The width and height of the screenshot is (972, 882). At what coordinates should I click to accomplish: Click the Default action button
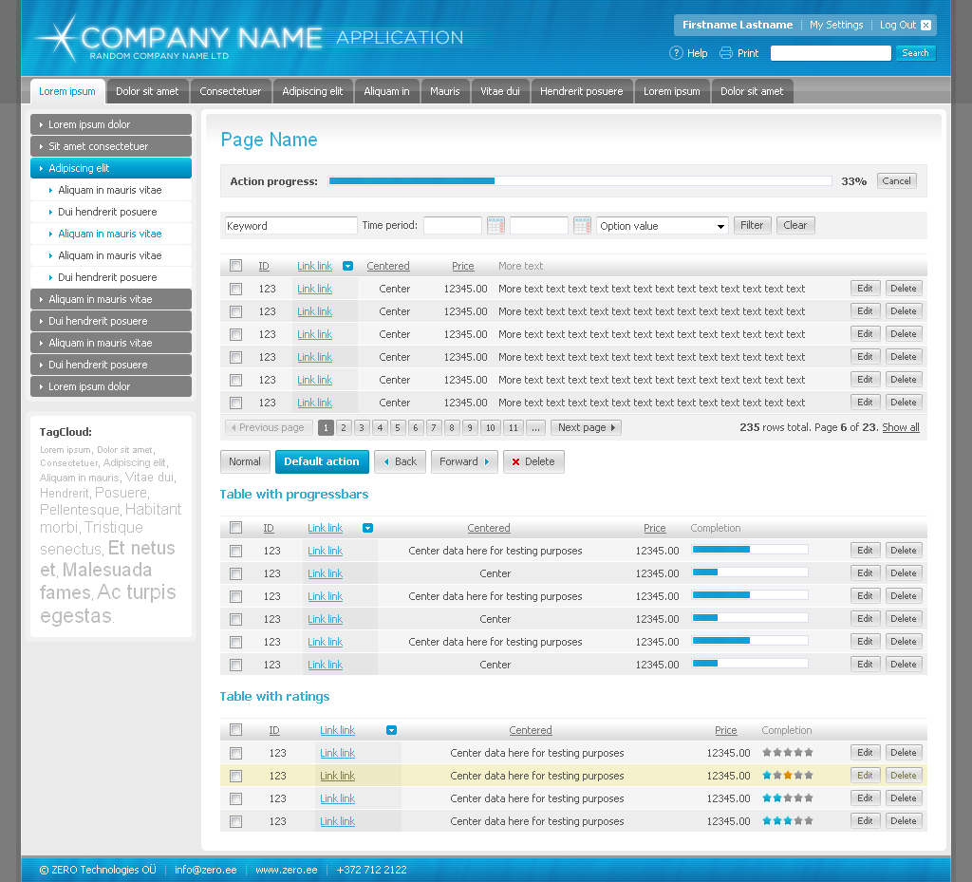pyautogui.click(x=322, y=461)
